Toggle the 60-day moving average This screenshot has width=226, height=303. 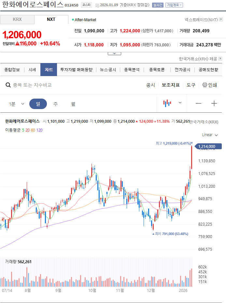point(33,130)
